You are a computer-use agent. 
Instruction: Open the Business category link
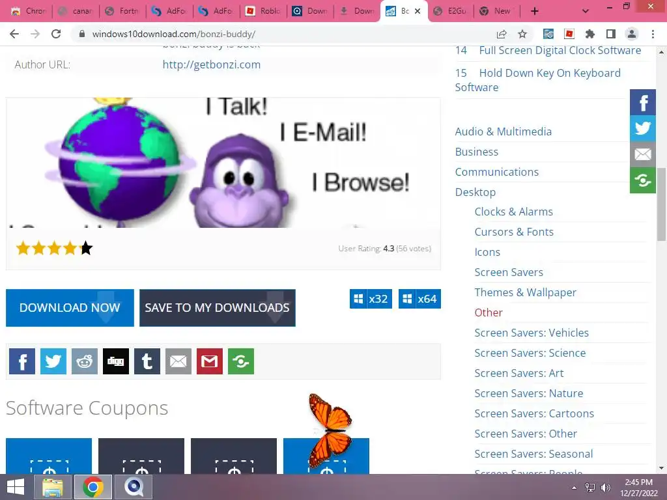point(476,152)
